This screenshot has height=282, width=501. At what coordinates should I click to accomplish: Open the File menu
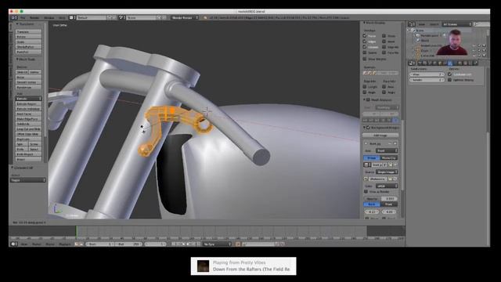(x=23, y=17)
